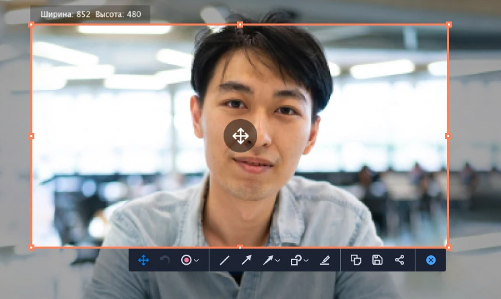Click the undo arrow in toolbar
The height and width of the screenshot is (299, 501).
165,260
